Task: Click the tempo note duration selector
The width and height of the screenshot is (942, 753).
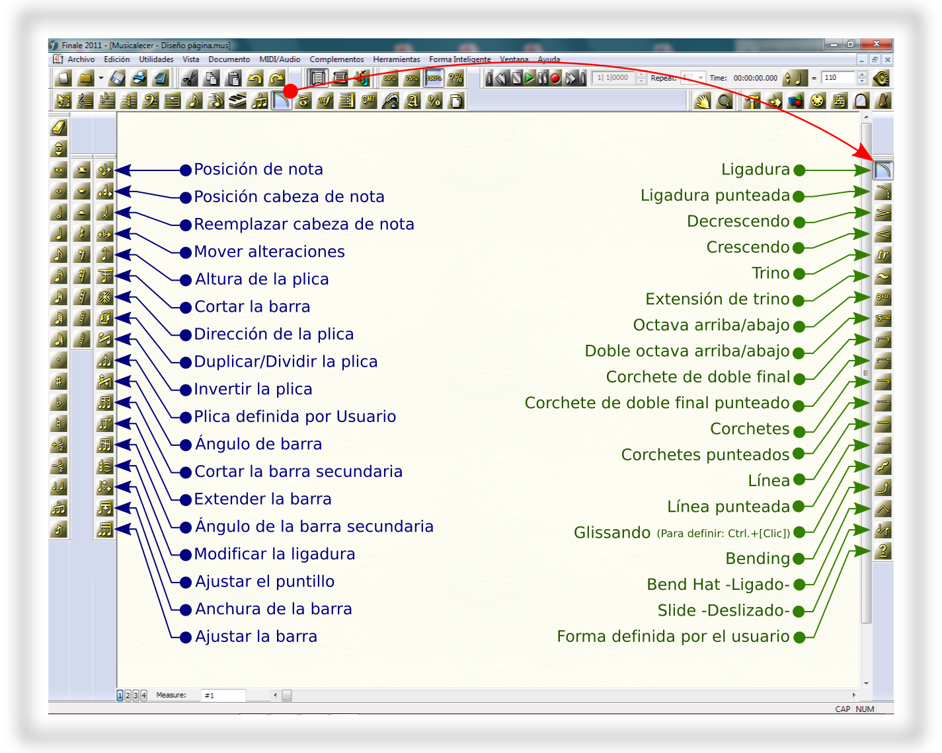Action: pyautogui.click(x=795, y=78)
